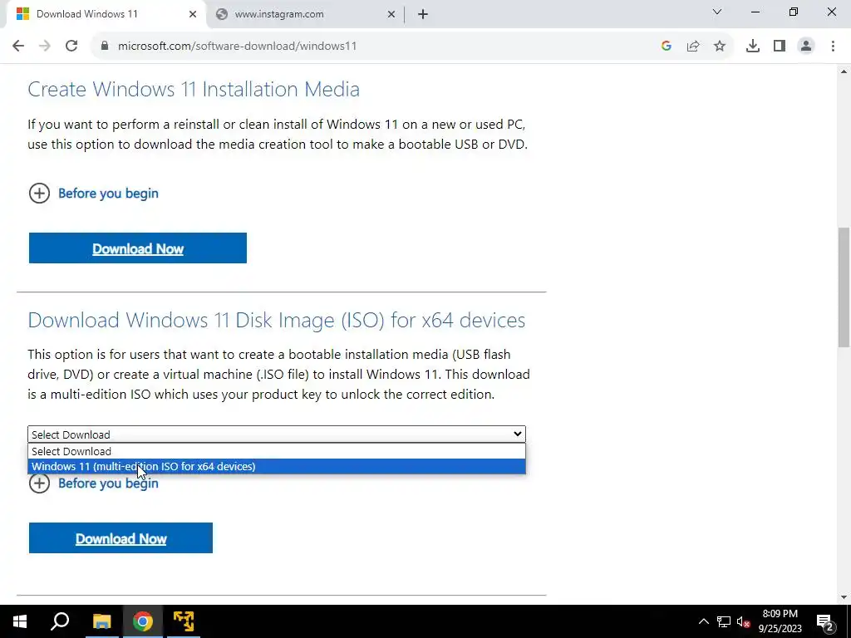Expand Before you begin under Installation Media
Screen dimensions: 851x638
93,193
